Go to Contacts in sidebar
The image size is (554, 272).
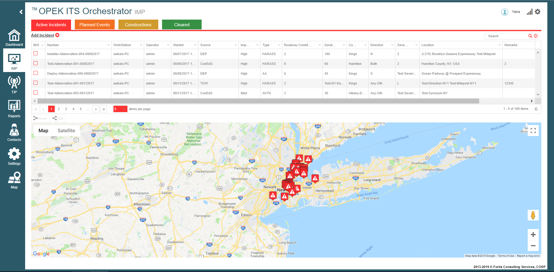pos(14,133)
